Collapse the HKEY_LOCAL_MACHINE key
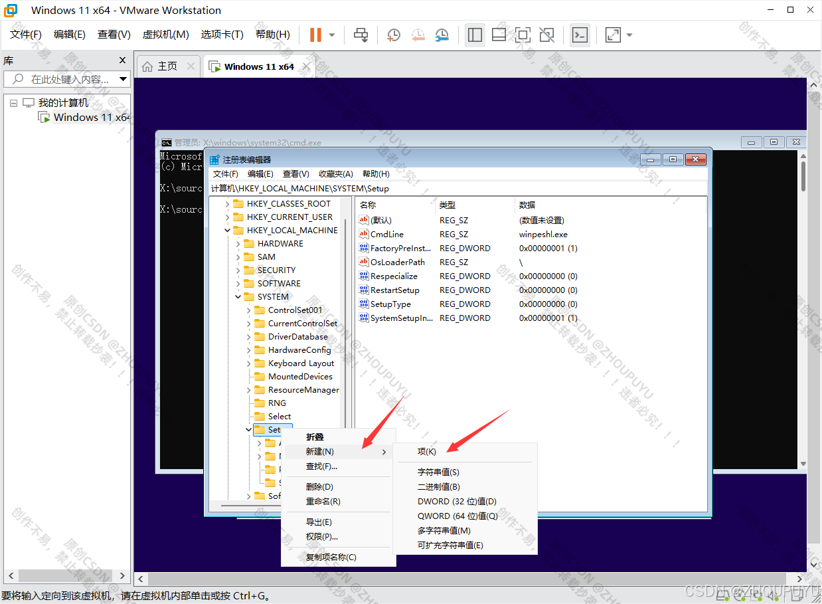Image resolution: width=822 pixels, height=604 pixels. click(x=228, y=231)
